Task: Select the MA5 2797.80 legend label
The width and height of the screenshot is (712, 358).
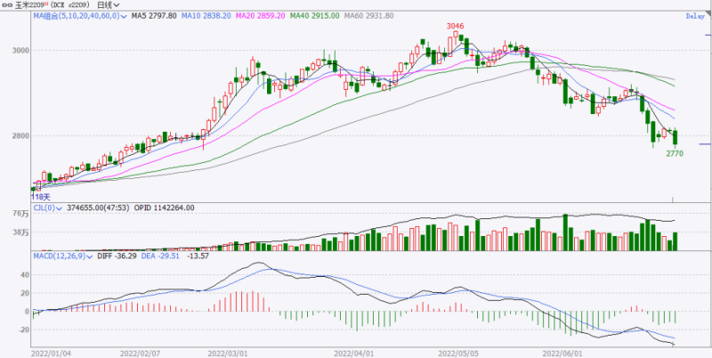Action: point(153,16)
